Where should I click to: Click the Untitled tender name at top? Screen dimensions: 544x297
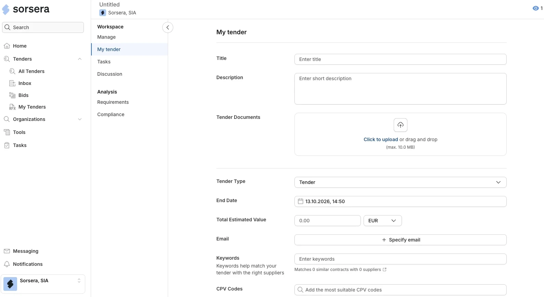tap(110, 4)
